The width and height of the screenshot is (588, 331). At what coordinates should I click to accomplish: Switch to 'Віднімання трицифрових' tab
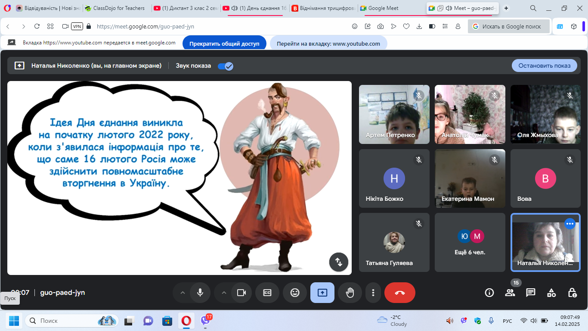(324, 8)
